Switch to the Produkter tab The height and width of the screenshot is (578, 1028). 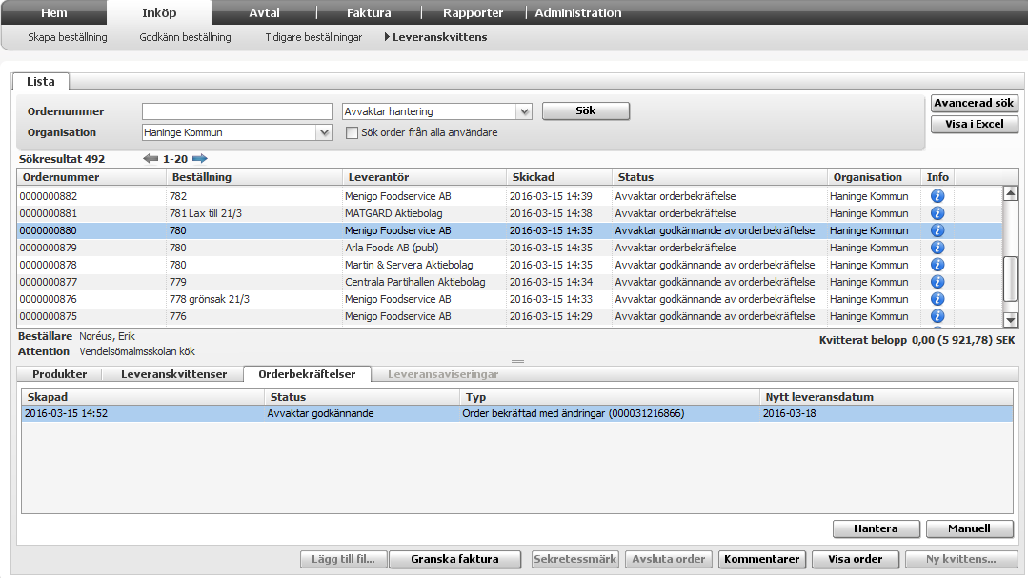[x=60, y=374]
